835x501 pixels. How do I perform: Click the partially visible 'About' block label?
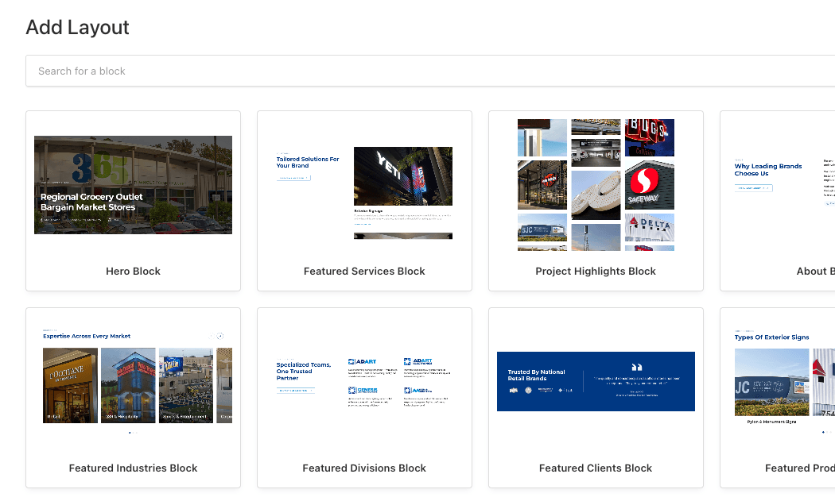pyautogui.click(x=815, y=272)
